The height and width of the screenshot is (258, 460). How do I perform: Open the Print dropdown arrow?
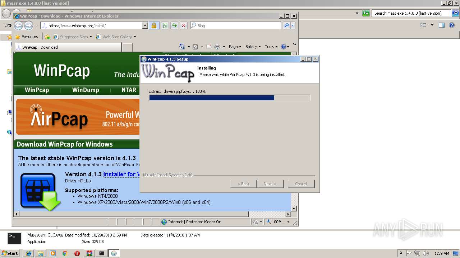[224, 47]
